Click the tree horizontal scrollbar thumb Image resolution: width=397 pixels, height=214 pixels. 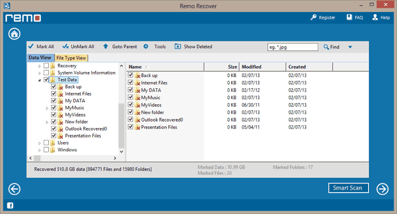37,158
